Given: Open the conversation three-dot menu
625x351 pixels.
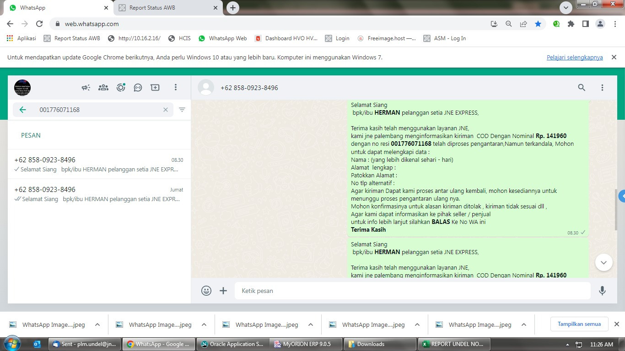Looking at the screenshot, I should point(602,88).
